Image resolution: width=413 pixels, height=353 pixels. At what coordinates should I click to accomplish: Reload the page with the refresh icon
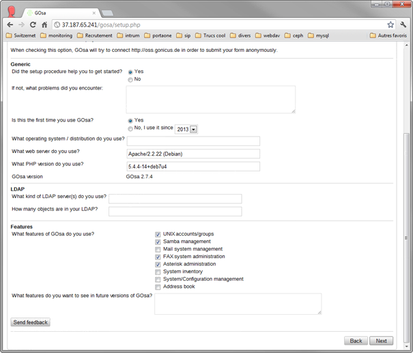(33, 25)
